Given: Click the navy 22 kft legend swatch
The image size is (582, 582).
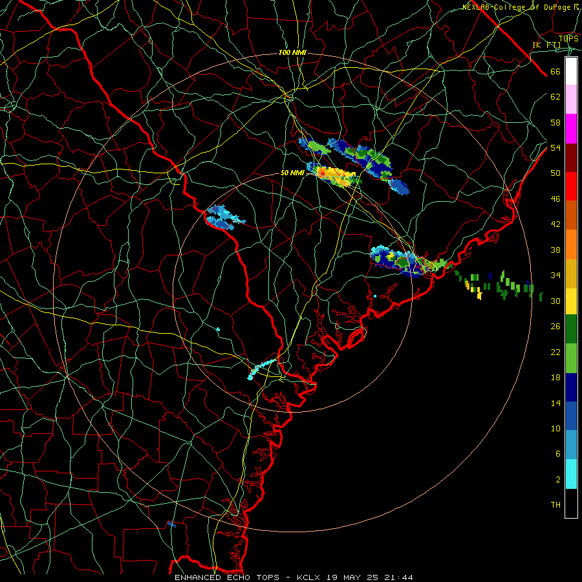Looking at the screenshot, I should [x=571, y=387].
